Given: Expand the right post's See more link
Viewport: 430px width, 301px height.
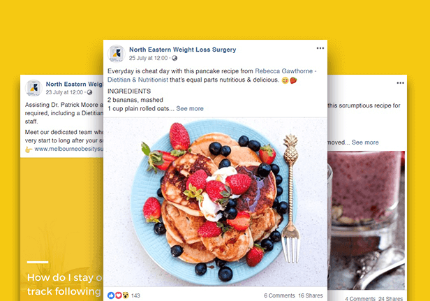Looking at the screenshot, I should click(365, 142).
